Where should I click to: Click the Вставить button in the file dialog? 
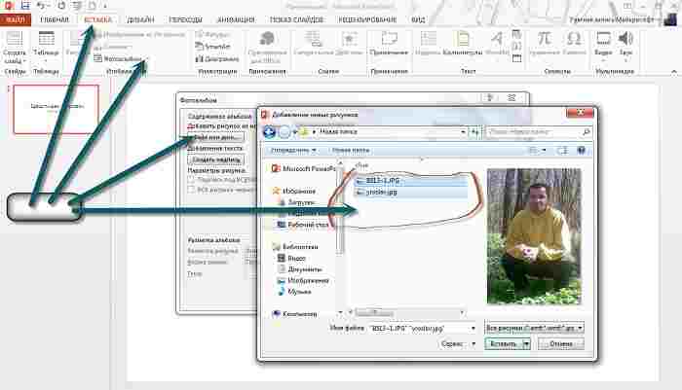pyautogui.click(x=504, y=344)
